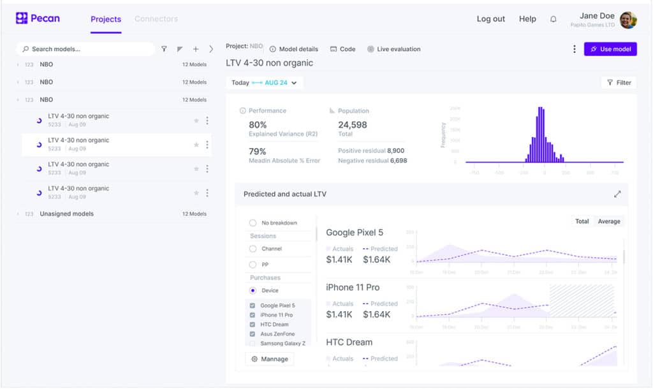The height and width of the screenshot is (389, 653).
Task: Collapse the sidebar with right chevron
Action: click(x=211, y=49)
